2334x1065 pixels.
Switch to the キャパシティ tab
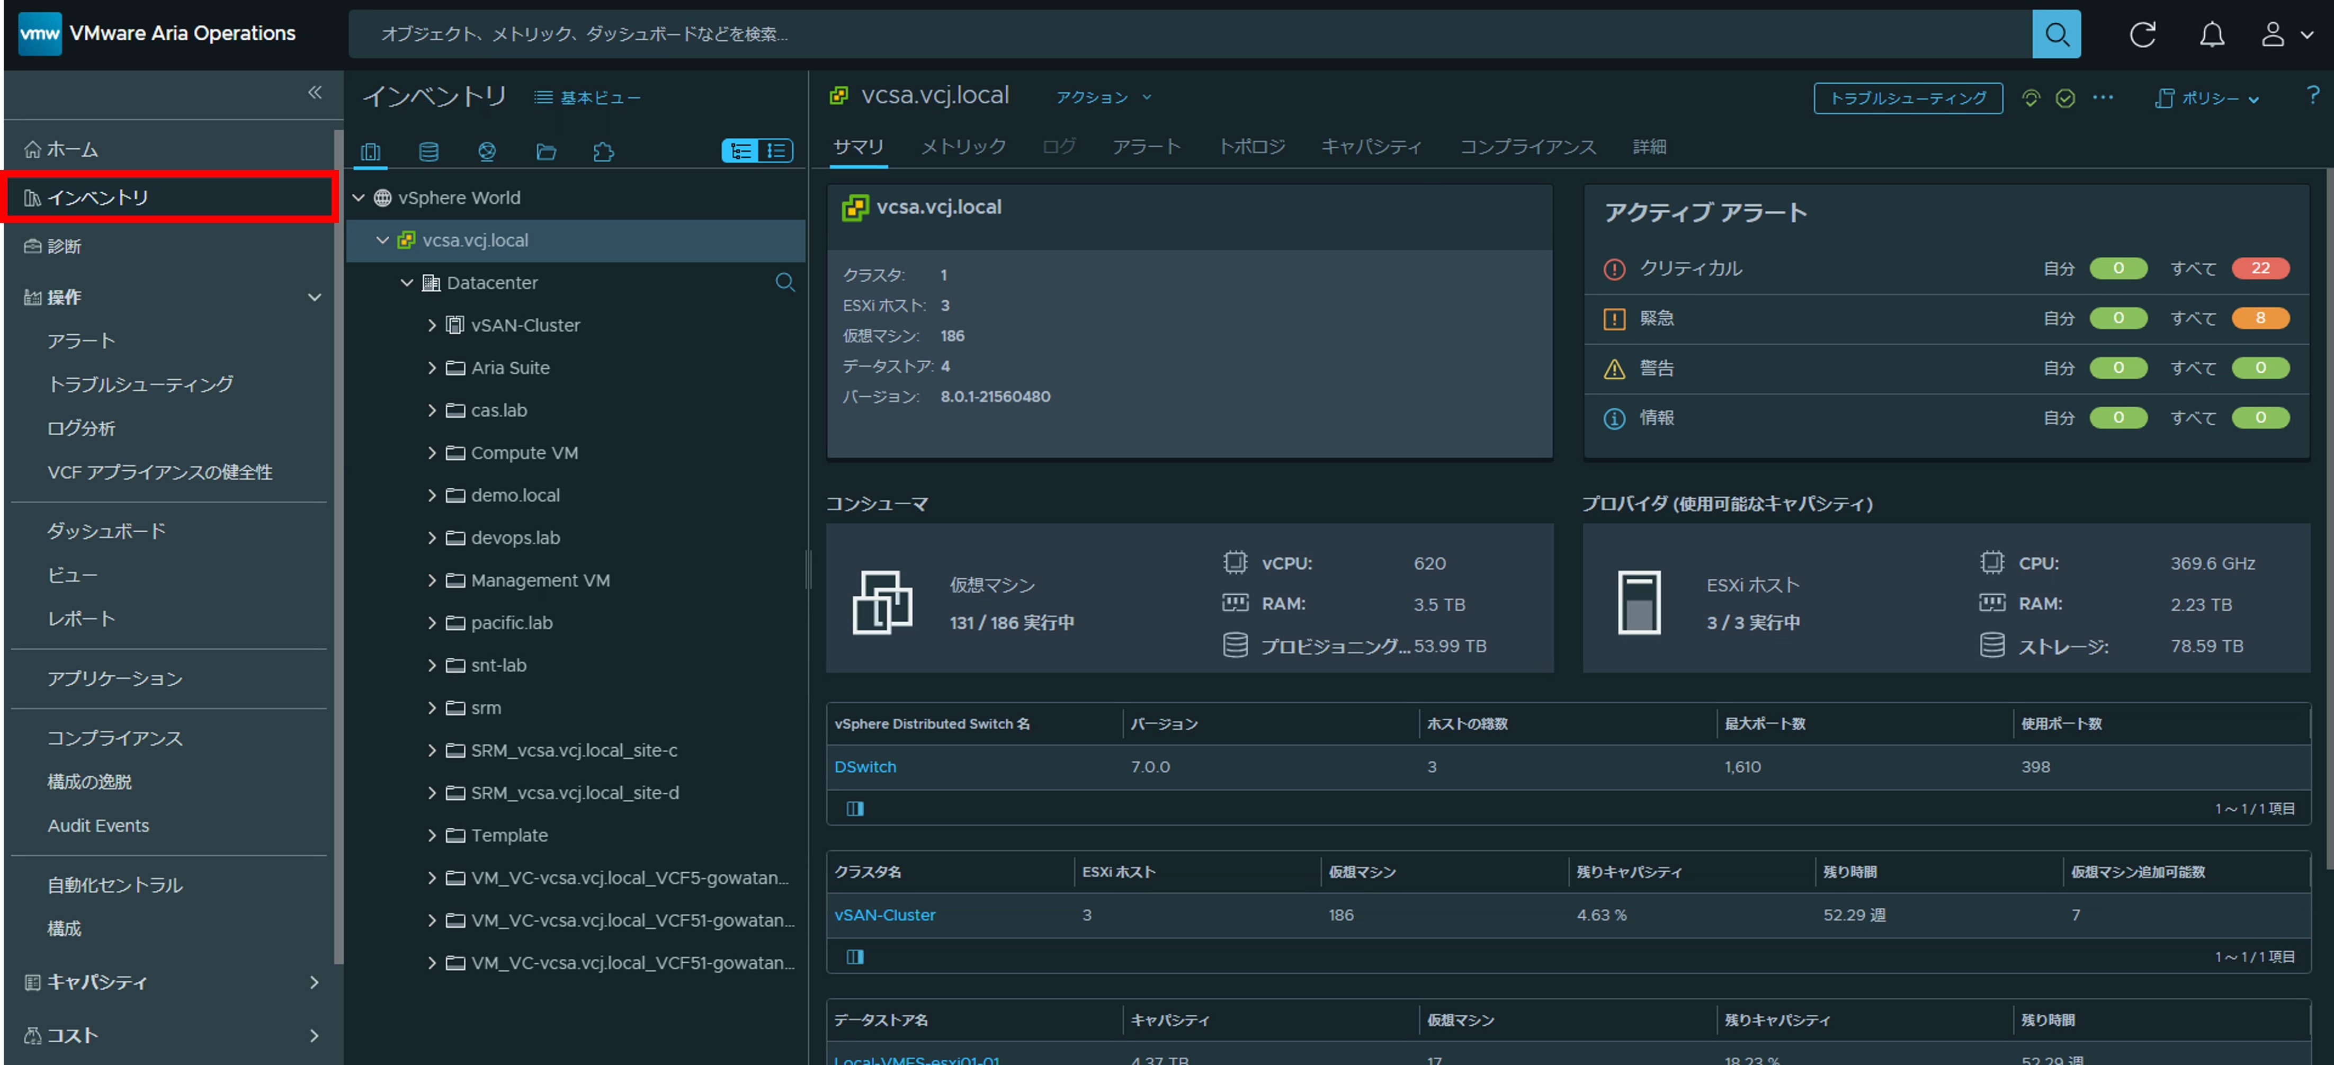(x=1371, y=147)
